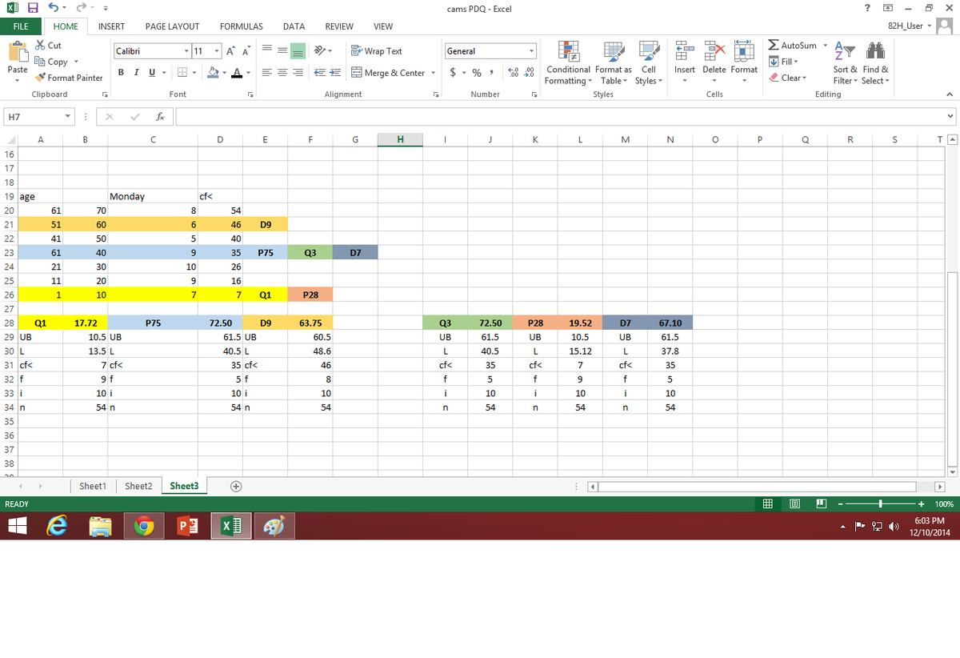
Task: Click Decrease Decimal icon
Action: [x=529, y=73]
